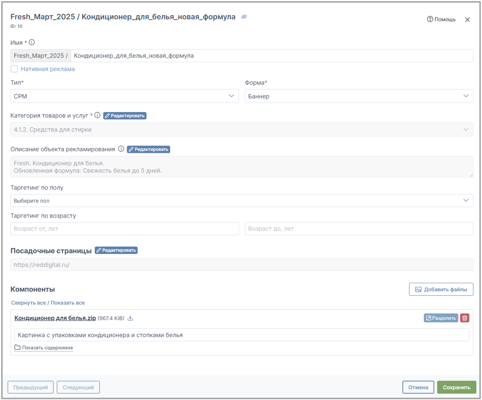Click info icon near Описание объекта рекламирования
Viewport: 482px width, 400px height.
coord(121,149)
